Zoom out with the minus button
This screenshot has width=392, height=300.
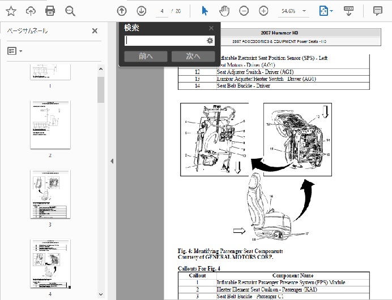244,11
